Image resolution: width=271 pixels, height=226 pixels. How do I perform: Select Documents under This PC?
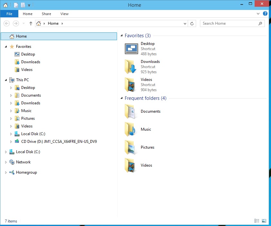click(x=31, y=95)
